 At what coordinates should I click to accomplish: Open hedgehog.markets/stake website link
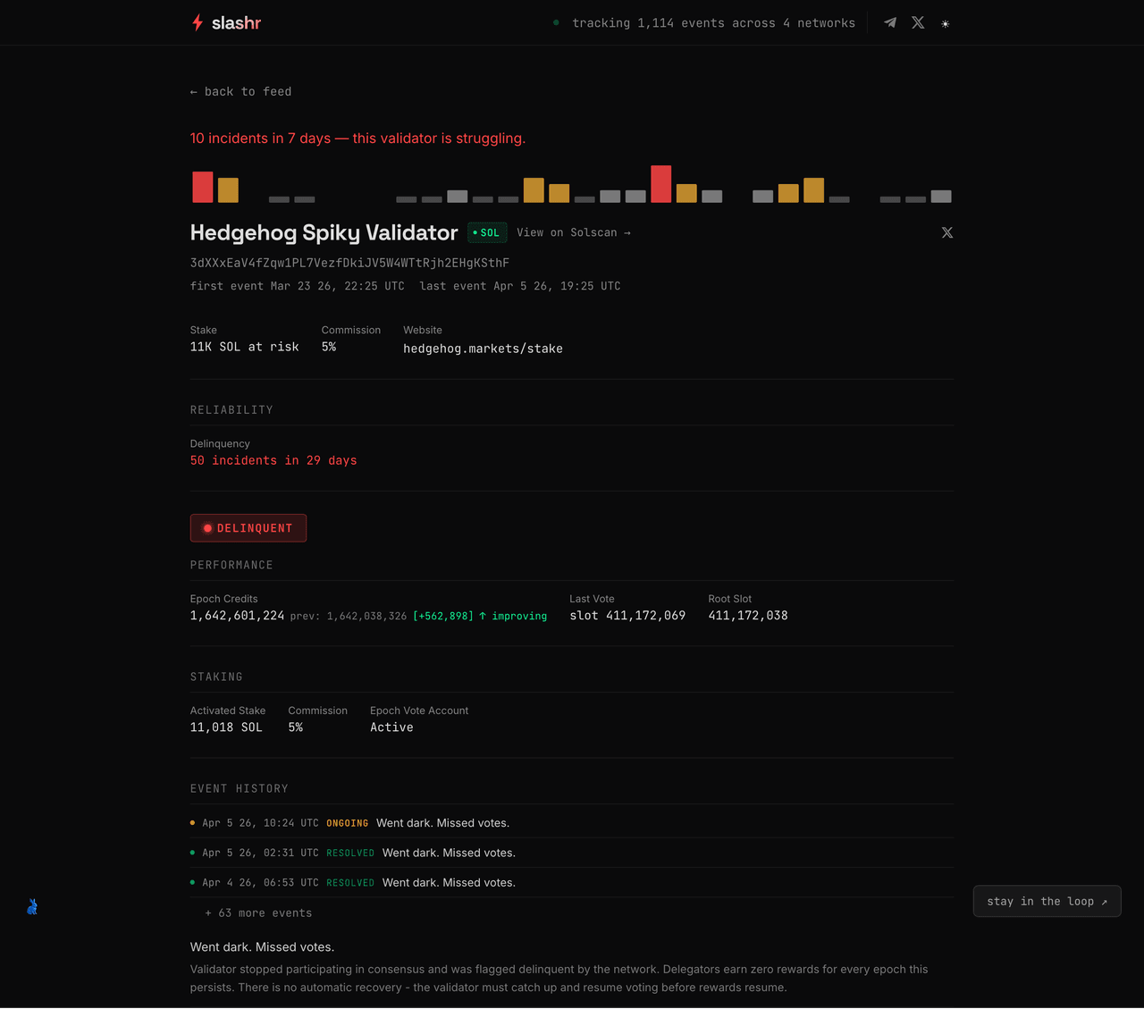coord(483,349)
